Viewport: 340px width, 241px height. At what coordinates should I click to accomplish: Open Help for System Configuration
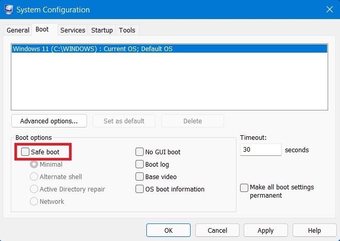tap(314, 230)
